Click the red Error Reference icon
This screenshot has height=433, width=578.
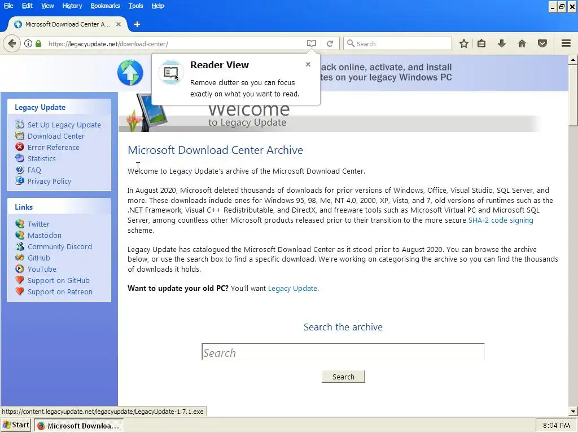tap(20, 147)
